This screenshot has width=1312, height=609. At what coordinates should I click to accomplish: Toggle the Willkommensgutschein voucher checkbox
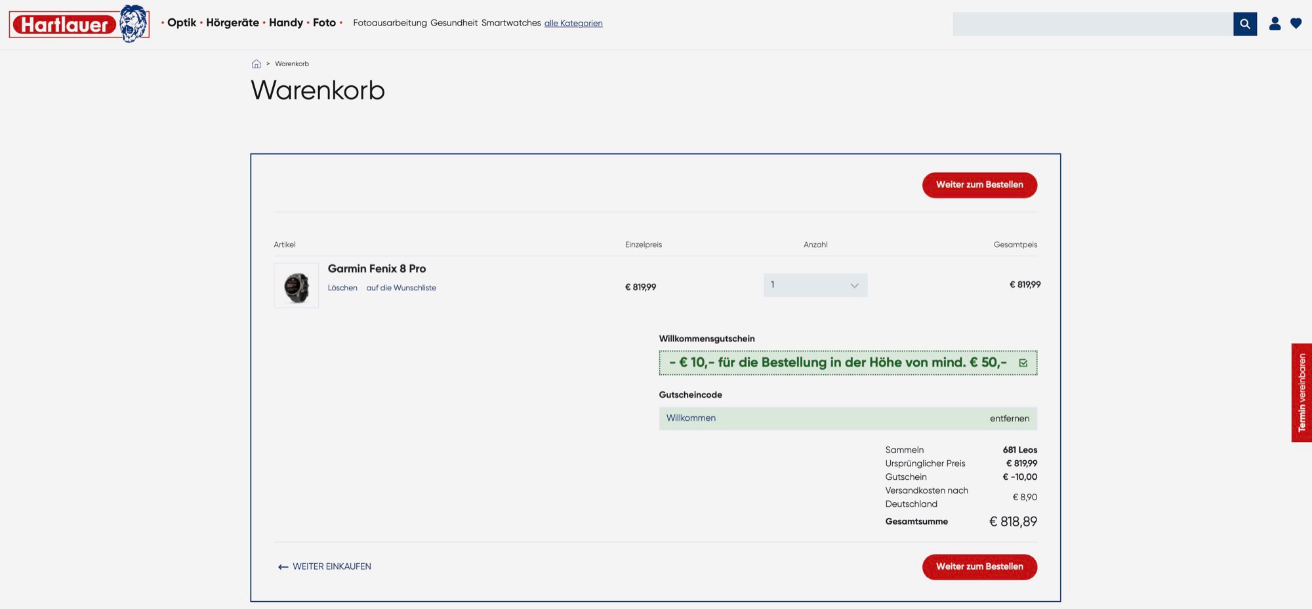pos(1023,363)
